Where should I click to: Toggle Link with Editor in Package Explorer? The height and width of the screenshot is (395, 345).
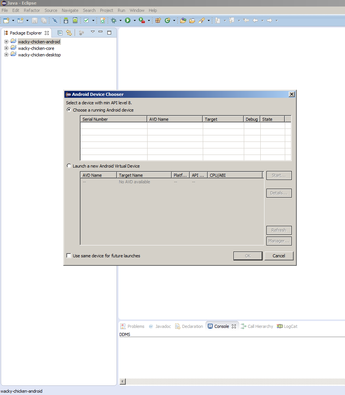[x=69, y=33]
